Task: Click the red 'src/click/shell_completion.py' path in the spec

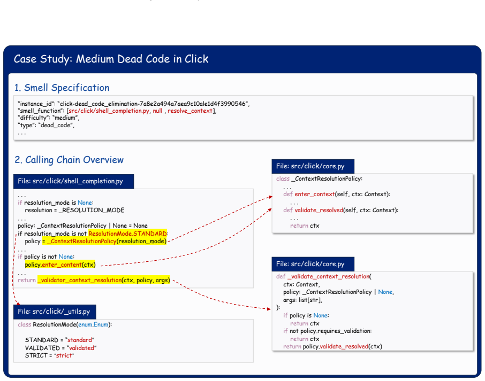Action: click(109, 111)
